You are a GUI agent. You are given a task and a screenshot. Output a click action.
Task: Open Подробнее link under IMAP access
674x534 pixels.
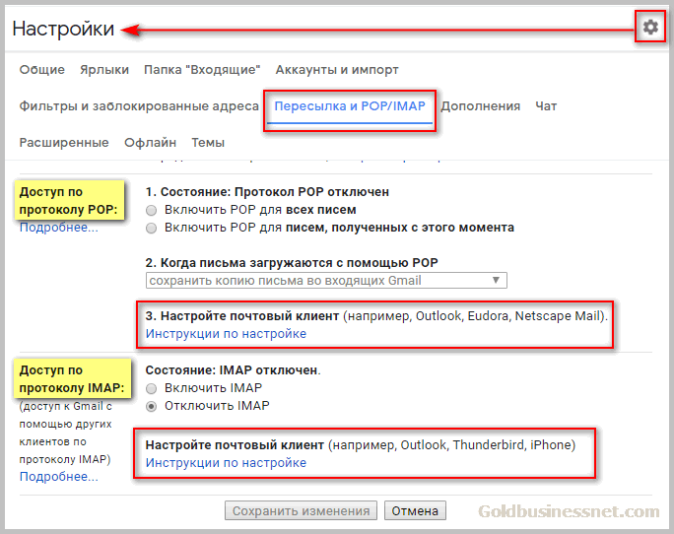pos(59,477)
